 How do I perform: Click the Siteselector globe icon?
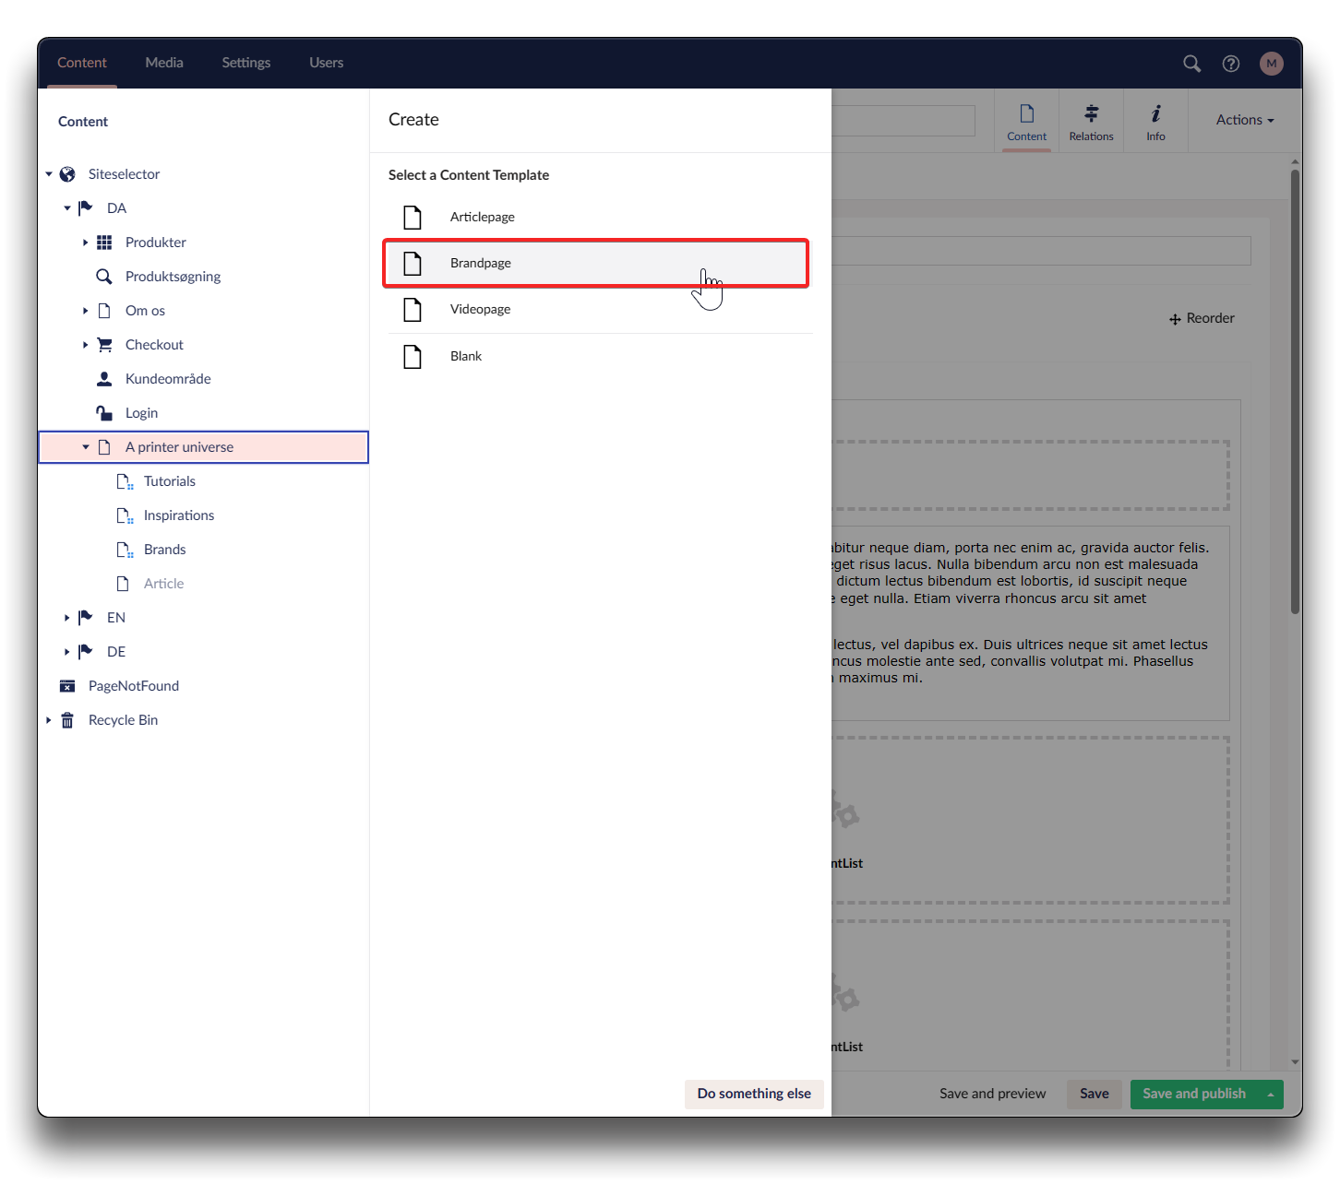coord(67,174)
